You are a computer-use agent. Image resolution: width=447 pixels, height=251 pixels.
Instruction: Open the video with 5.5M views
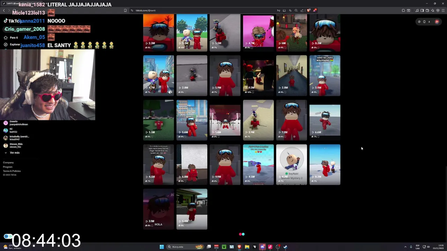point(225,33)
